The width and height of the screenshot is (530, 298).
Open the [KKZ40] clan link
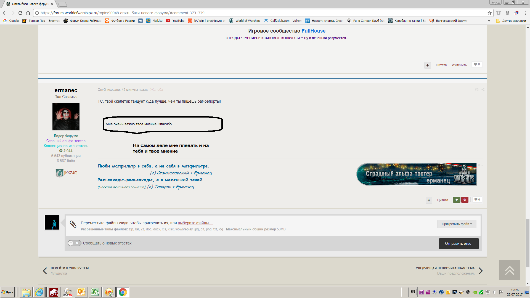[x=71, y=173]
